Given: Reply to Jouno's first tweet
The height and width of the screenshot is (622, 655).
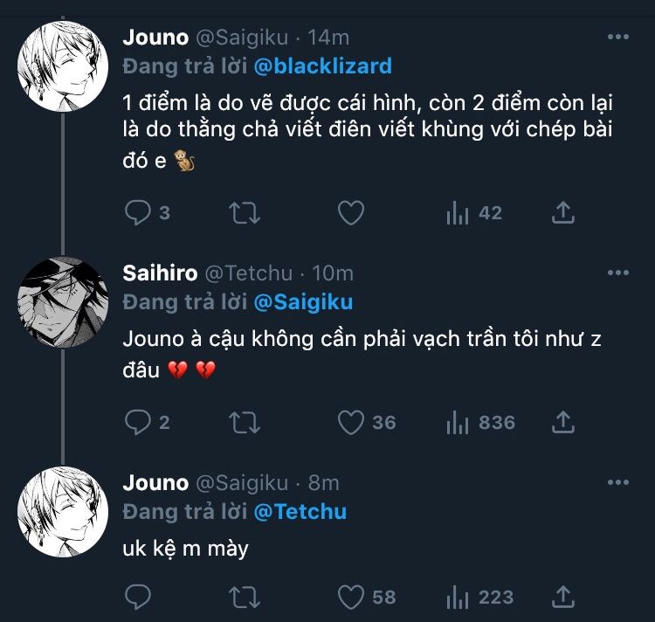Looking at the screenshot, I should 138,212.
